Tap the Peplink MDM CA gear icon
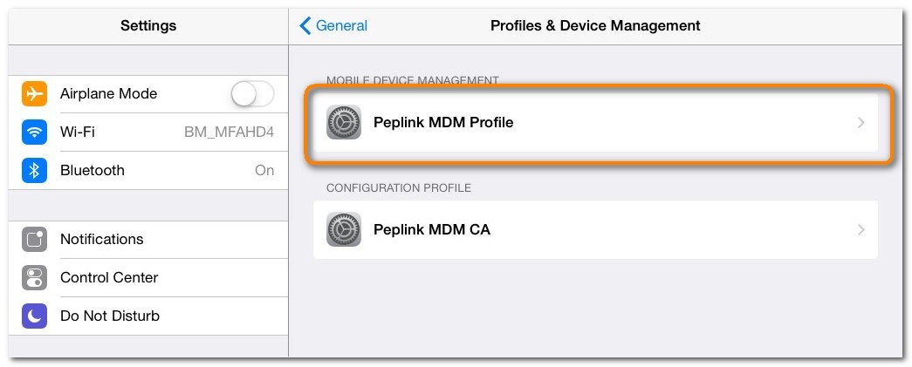Screen dimensions: 912x367 (344, 230)
